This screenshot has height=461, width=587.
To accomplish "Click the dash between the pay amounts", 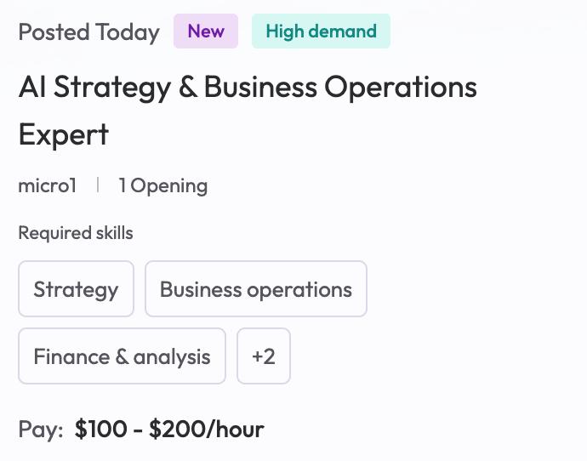I will (x=138, y=430).
